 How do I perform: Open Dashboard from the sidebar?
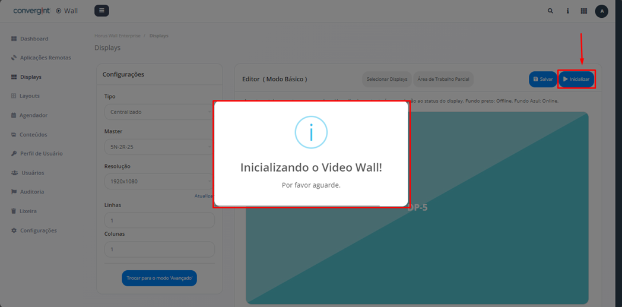coord(34,39)
